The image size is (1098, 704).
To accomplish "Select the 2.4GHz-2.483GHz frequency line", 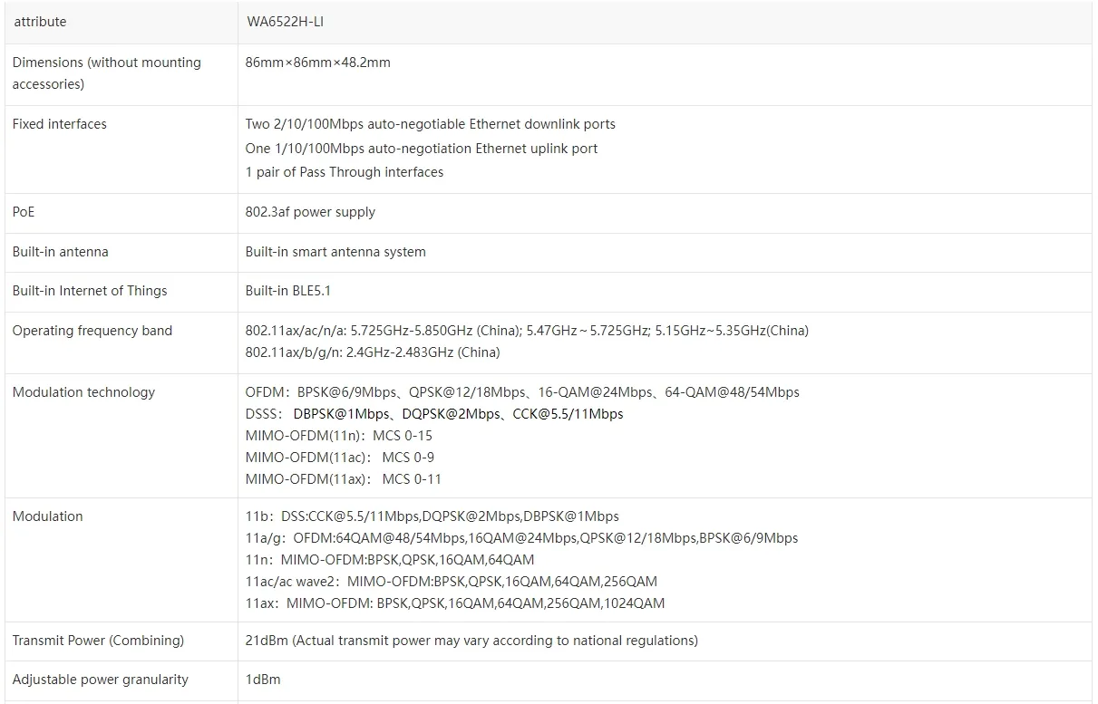I will click(373, 352).
